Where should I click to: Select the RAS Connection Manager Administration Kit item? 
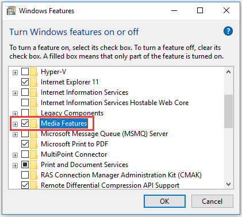[x=121, y=175]
